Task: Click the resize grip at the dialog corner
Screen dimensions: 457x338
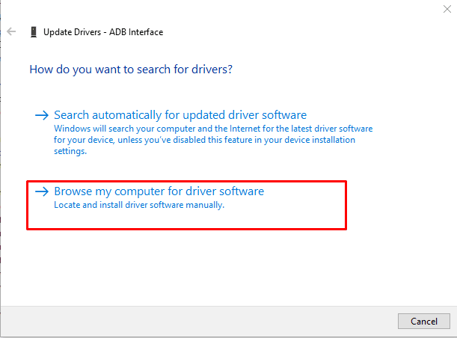Action: click(453, 334)
